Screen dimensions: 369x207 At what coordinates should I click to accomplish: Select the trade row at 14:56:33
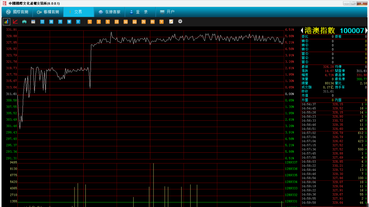(x=334, y=121)
